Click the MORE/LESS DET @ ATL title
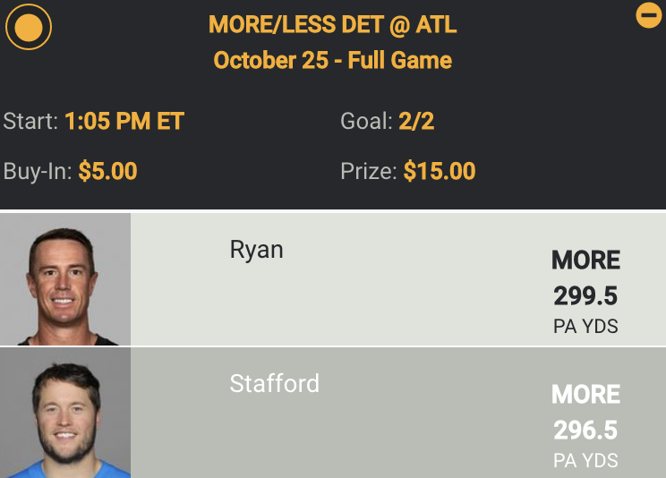 point(332,25)
